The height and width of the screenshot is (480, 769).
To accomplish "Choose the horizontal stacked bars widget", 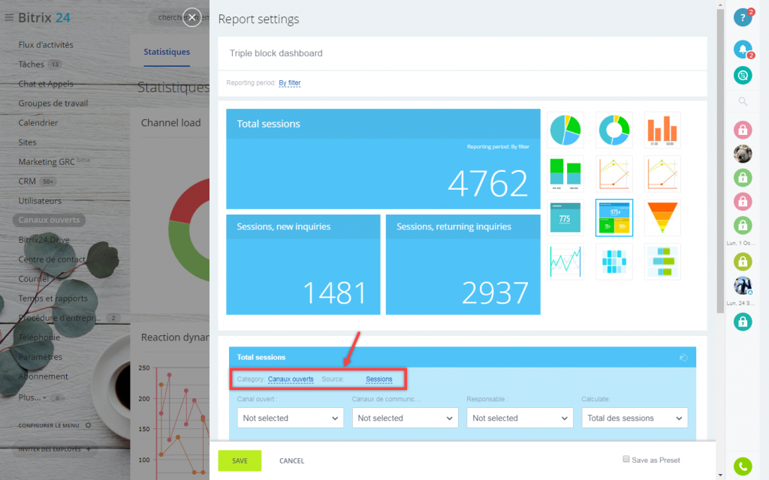I will coord(662,262).
